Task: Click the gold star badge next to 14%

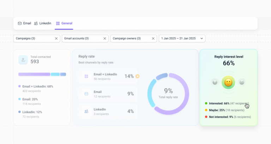Action: pyautogui.click(x=137, y=76)
